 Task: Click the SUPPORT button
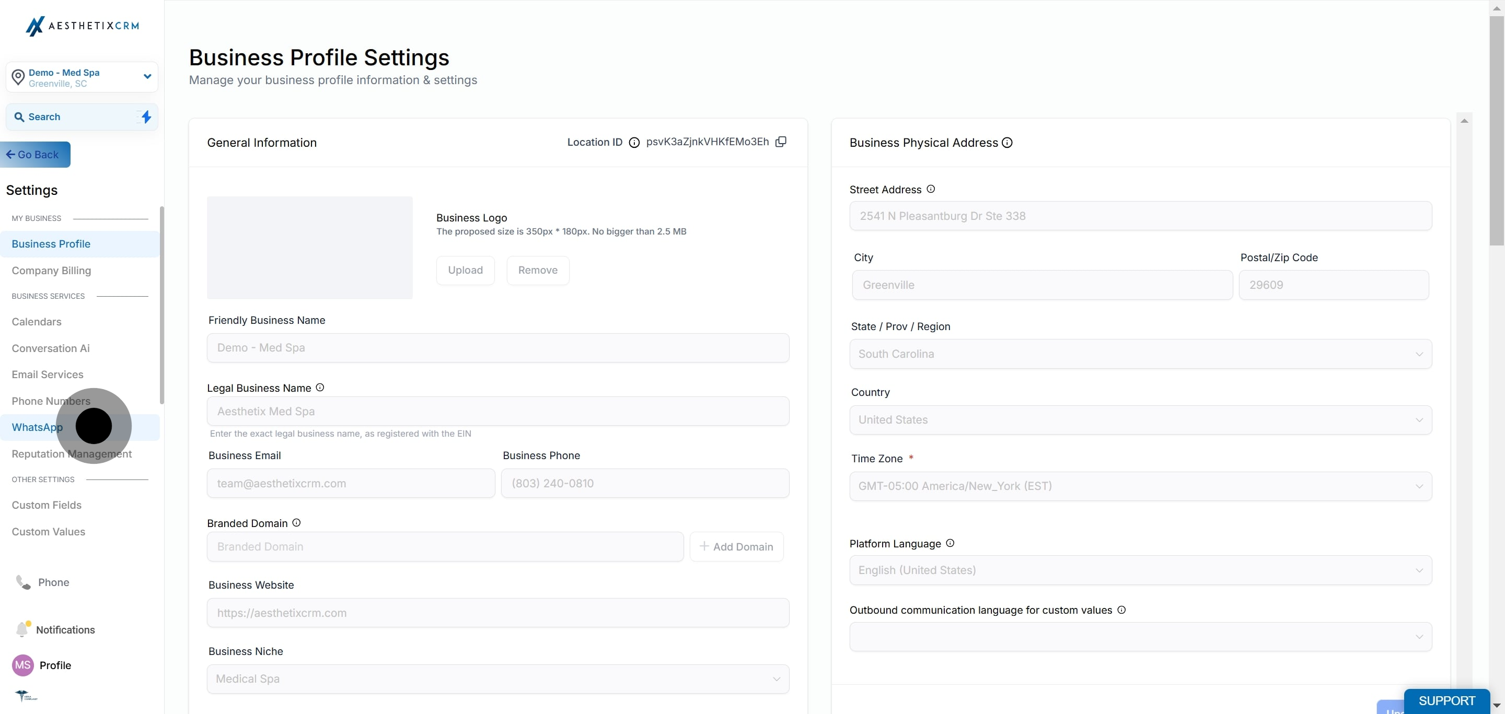pyautogui.click(x=1446, y=700)
